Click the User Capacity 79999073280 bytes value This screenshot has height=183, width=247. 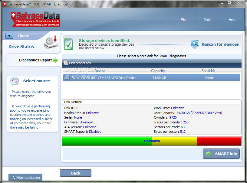(x=199, y=113)
